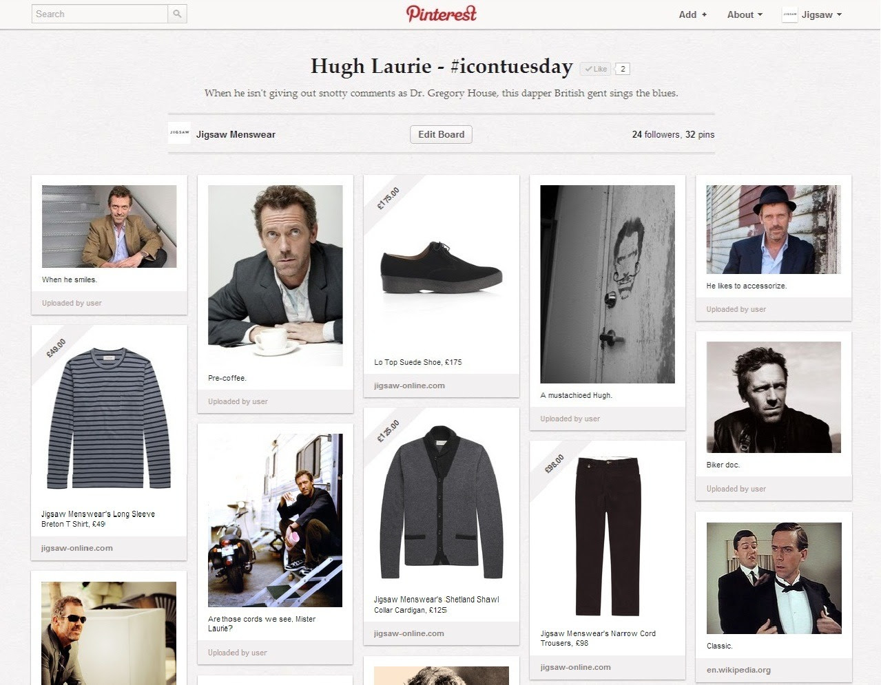881x685 pixels.
Task: Click the board description about Dr. Gregory House
Action: (x=441, y=93)
